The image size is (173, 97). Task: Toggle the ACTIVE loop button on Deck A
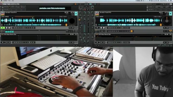click(76, 27)
